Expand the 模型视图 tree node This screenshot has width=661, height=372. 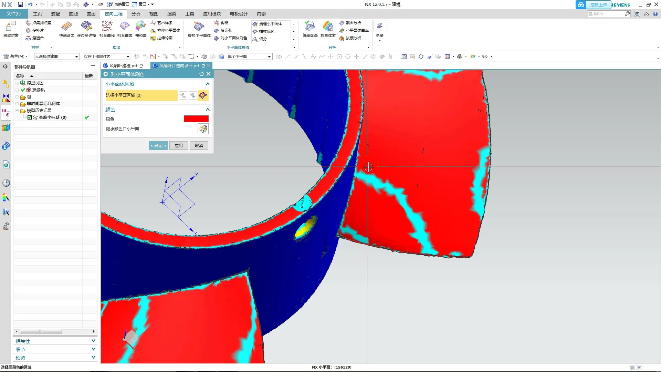coord(17,83)
